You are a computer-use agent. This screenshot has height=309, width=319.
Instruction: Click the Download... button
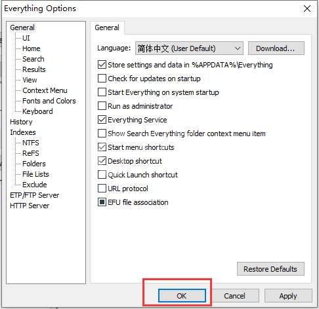pyautogui.click(x=276, y=48)
